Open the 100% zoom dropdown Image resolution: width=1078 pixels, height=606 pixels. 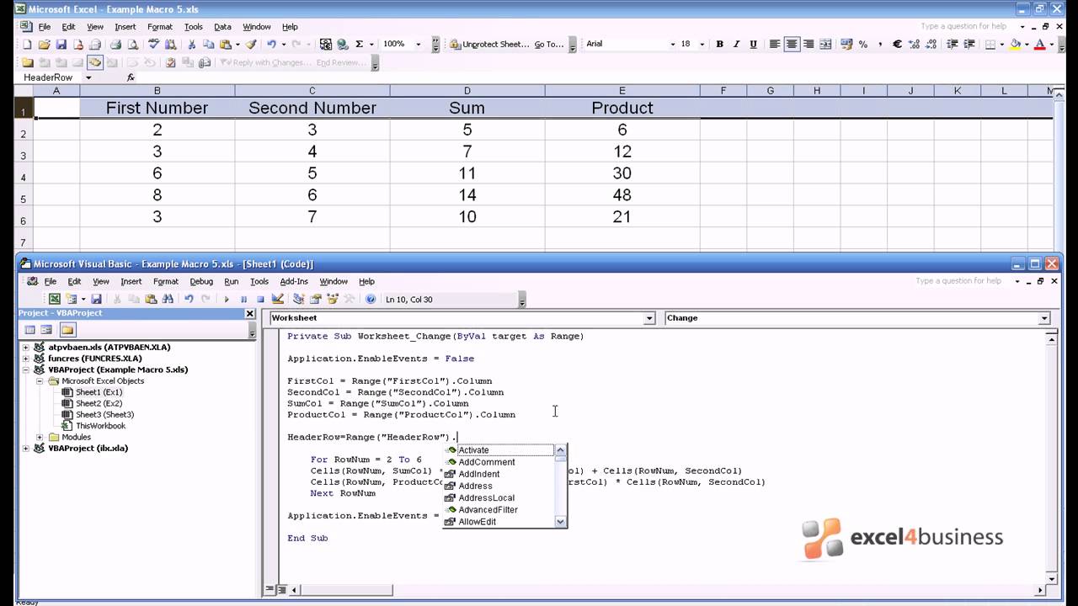point(419,45)
